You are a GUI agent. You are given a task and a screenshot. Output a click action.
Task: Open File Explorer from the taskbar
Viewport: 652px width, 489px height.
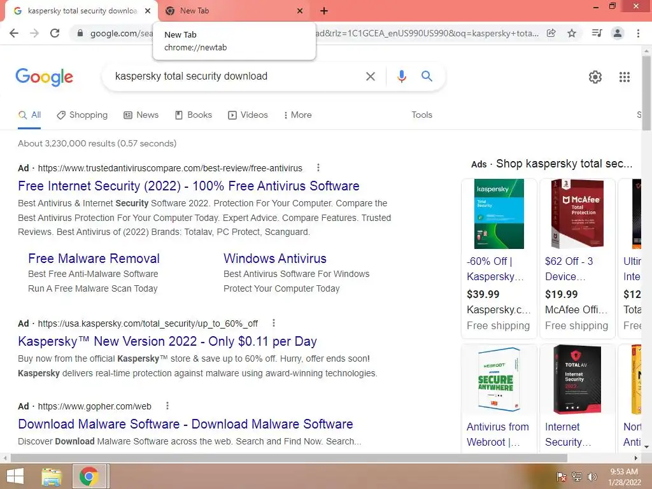(x=52, y=476)
